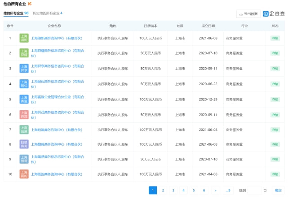The width and height of the screenshot is (288, 199).
Task: Click the date 2020-06-22 cell
Action: point(208,84)
